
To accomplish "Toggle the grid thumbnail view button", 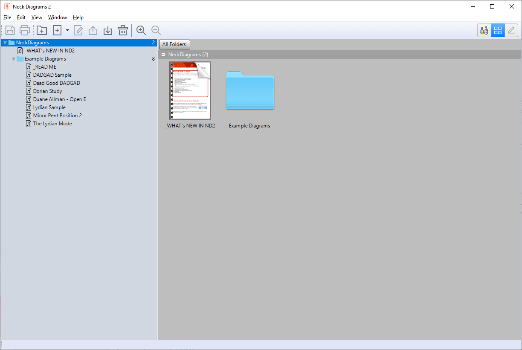I will tap(498, 30).
